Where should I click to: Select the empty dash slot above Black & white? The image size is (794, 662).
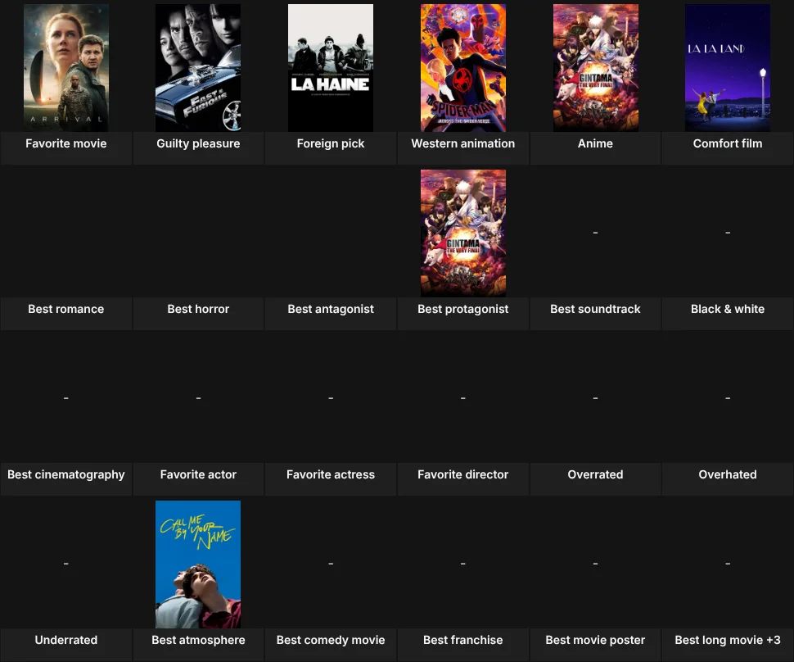[x=728, y=233]
